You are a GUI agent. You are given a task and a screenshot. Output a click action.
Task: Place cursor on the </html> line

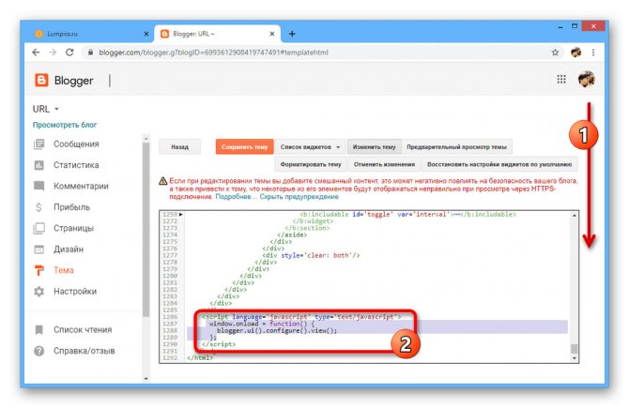click(199, 358)
